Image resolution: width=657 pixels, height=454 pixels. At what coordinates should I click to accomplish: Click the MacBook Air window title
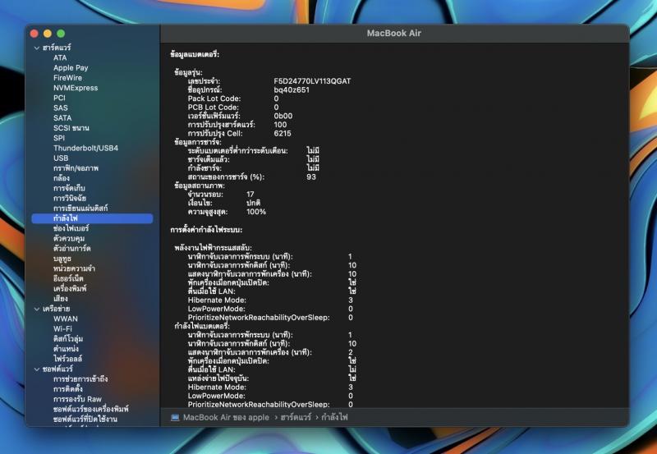pos(394,33)
